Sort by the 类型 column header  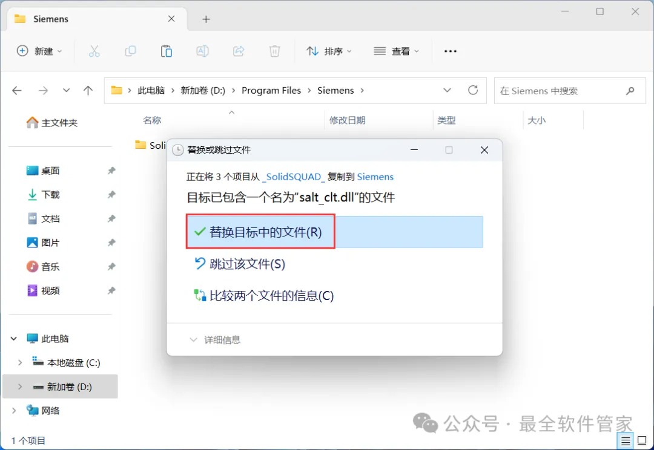[x=446, y=120]
